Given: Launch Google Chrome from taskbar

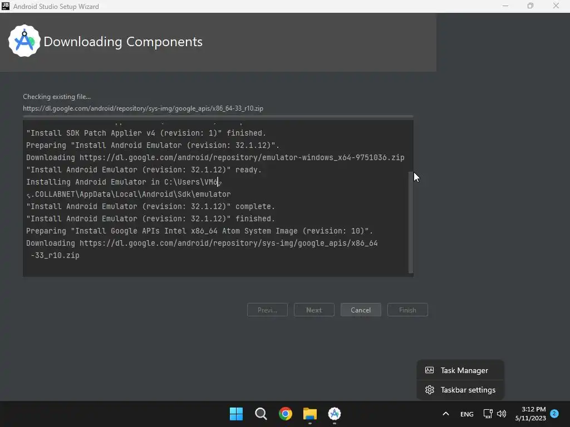Looking at the screenshot, I should click(286, 414).
